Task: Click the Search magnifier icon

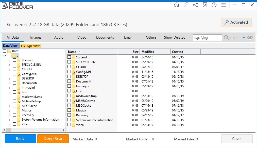Action: tap(226, 38)
